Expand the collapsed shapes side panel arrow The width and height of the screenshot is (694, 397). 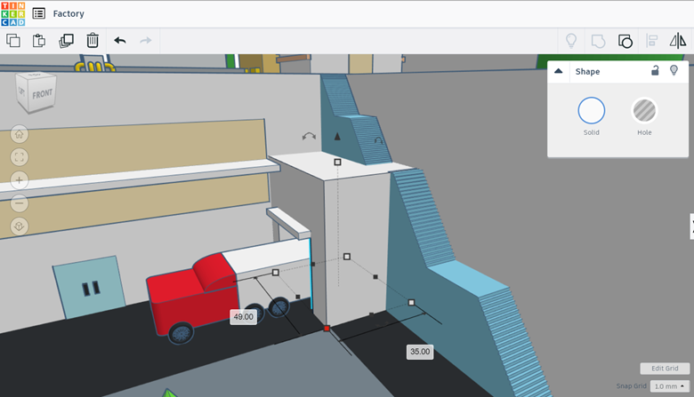tap(692, 226)
